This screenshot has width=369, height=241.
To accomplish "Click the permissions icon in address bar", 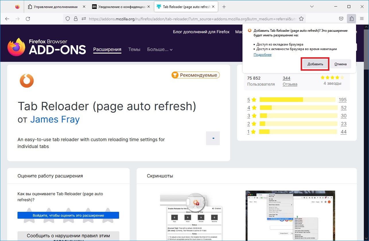I will tap(84, 19).
